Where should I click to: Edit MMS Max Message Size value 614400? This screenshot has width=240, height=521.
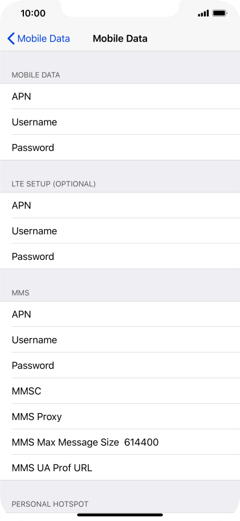point(141,442)
